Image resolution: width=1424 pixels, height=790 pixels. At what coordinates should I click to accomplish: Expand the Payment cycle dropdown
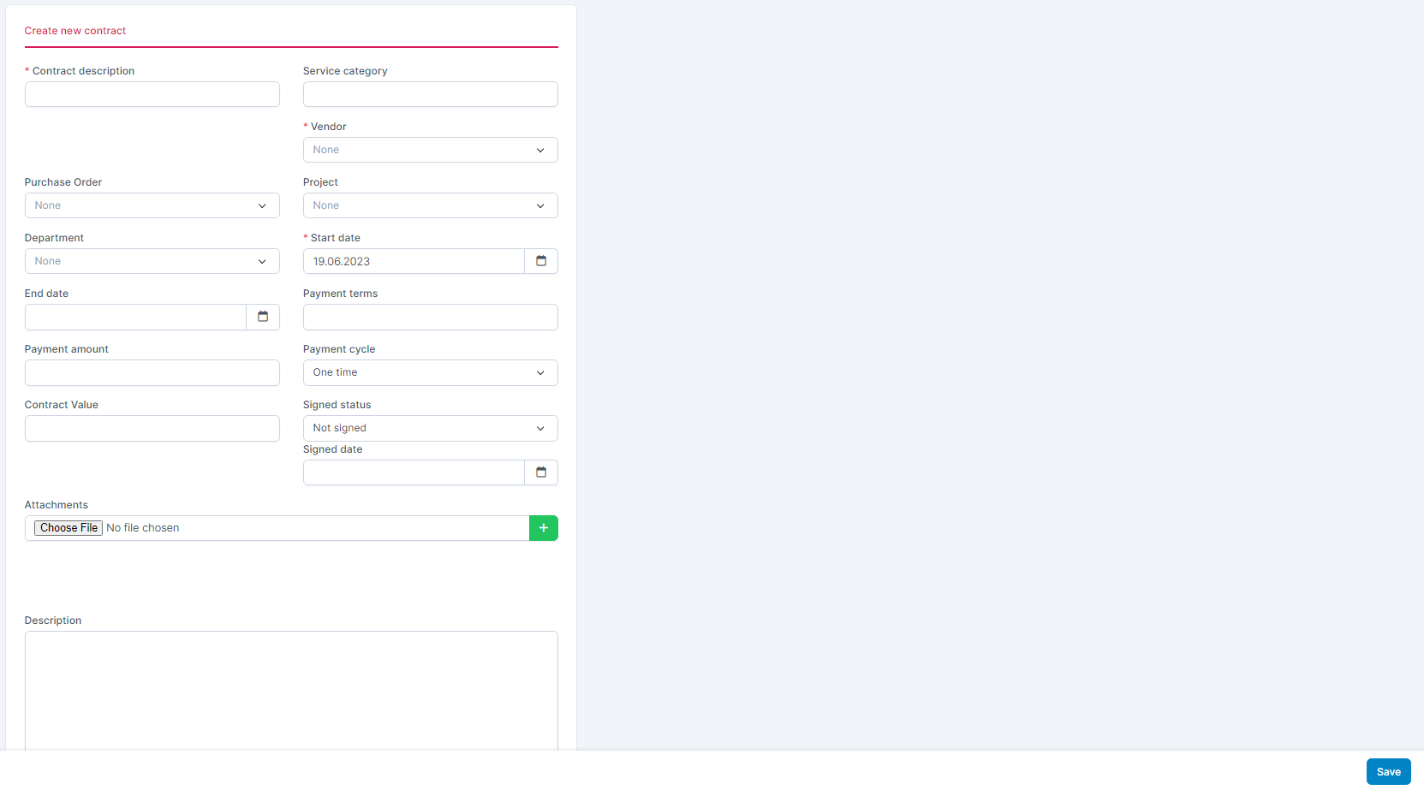430,372
